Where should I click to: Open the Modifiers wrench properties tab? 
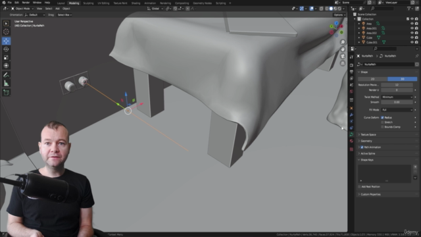[x=351, y=115]
